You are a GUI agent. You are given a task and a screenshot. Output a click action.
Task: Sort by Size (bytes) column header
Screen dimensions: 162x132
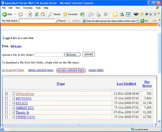point(147,84)
